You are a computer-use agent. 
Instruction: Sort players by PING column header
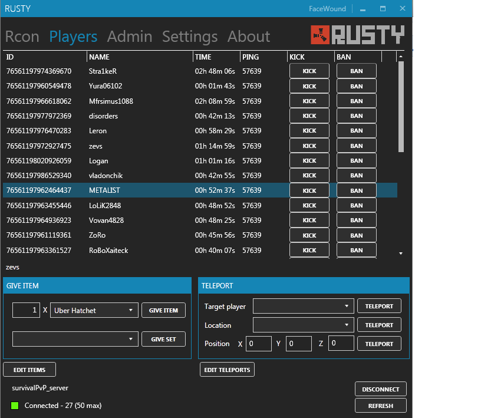(263, 57)
